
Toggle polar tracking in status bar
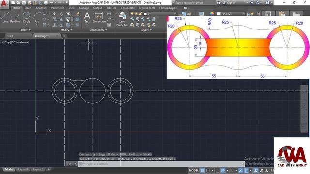[223, 170]
